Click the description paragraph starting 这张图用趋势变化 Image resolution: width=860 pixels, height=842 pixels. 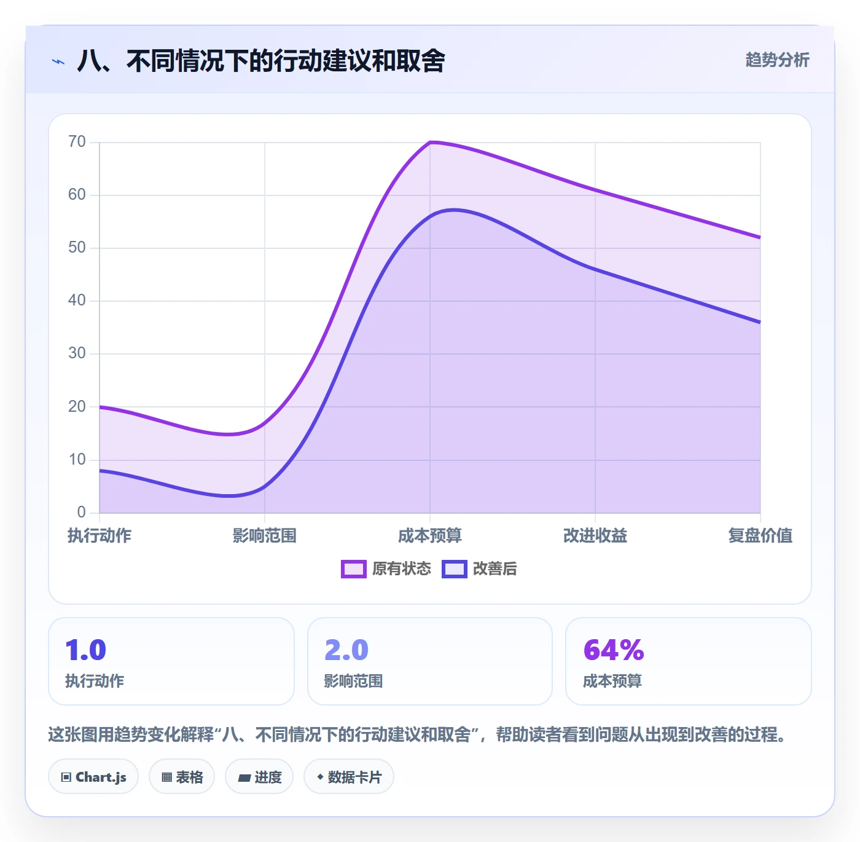click(x=418, y=734)
